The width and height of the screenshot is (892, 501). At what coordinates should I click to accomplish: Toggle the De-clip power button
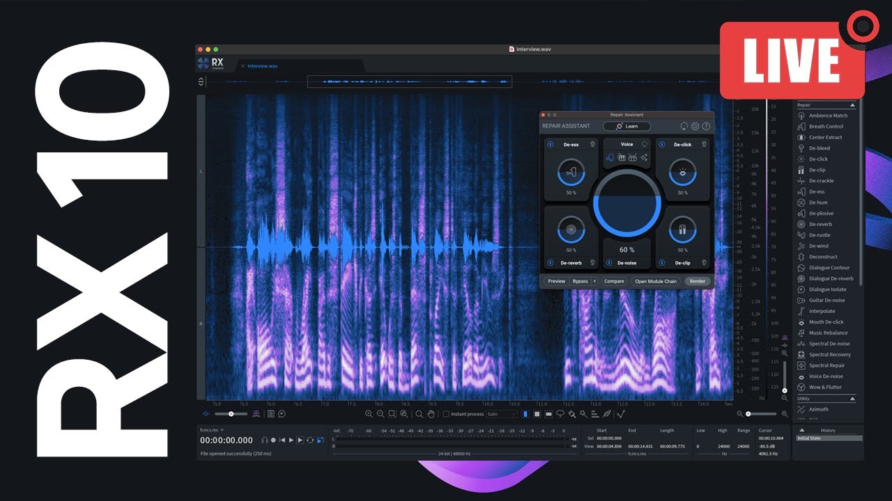tap(662, 262)
